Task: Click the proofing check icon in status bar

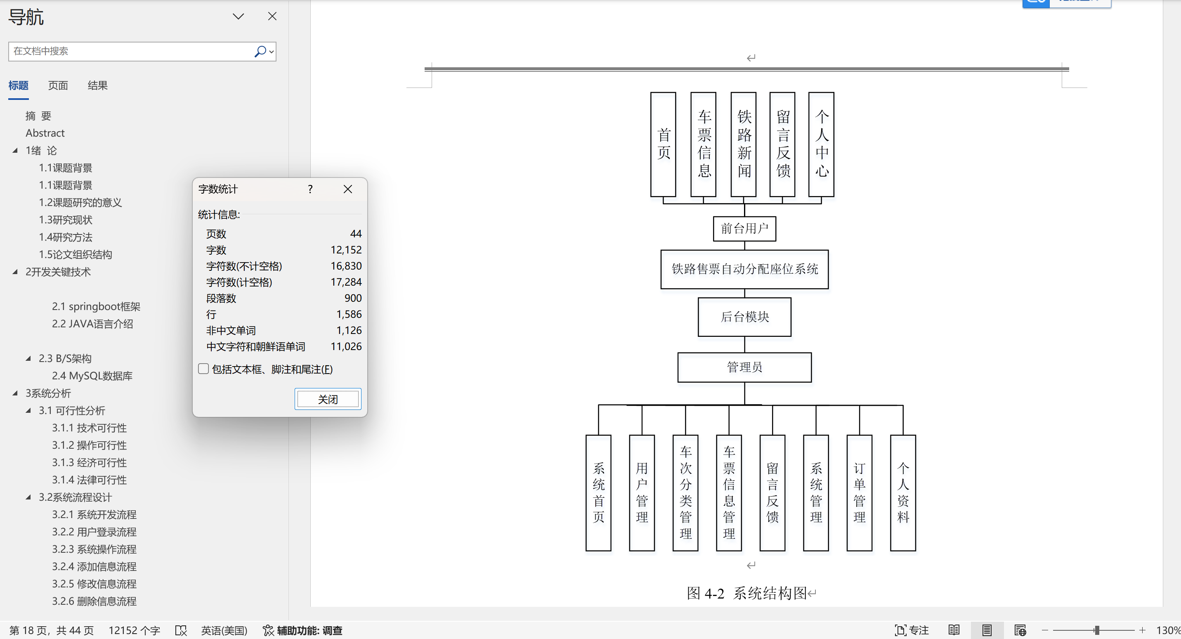Action: tap(181, 631)
